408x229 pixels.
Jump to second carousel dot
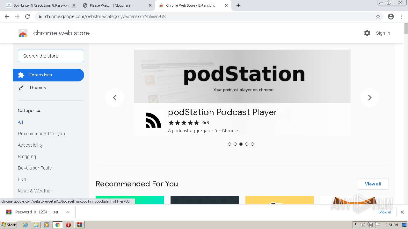[235, 144]
